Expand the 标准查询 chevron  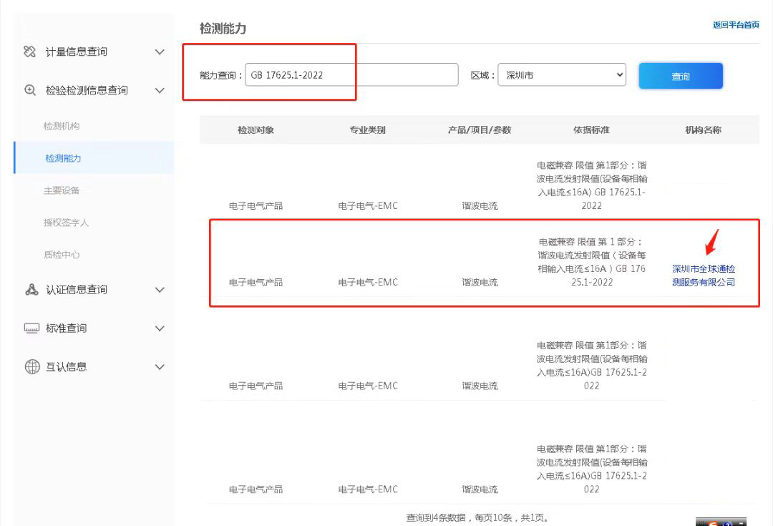(x=160, y=328)
